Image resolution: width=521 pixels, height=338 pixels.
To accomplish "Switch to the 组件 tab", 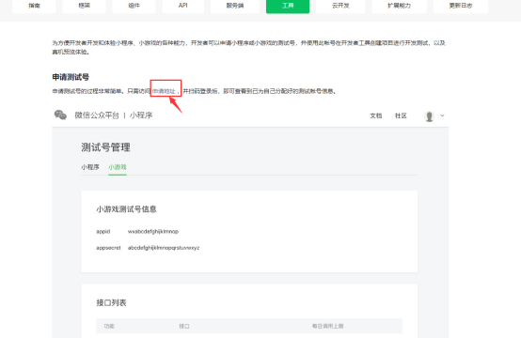I will 134,6.
